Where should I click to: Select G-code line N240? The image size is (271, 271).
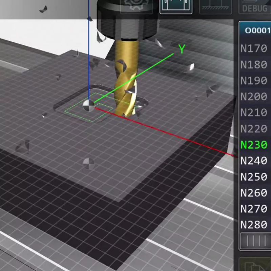click(253, 160)
